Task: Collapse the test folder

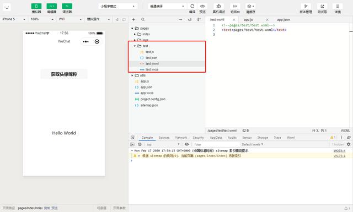Action: pyautogui.click(x=135, y=46)
